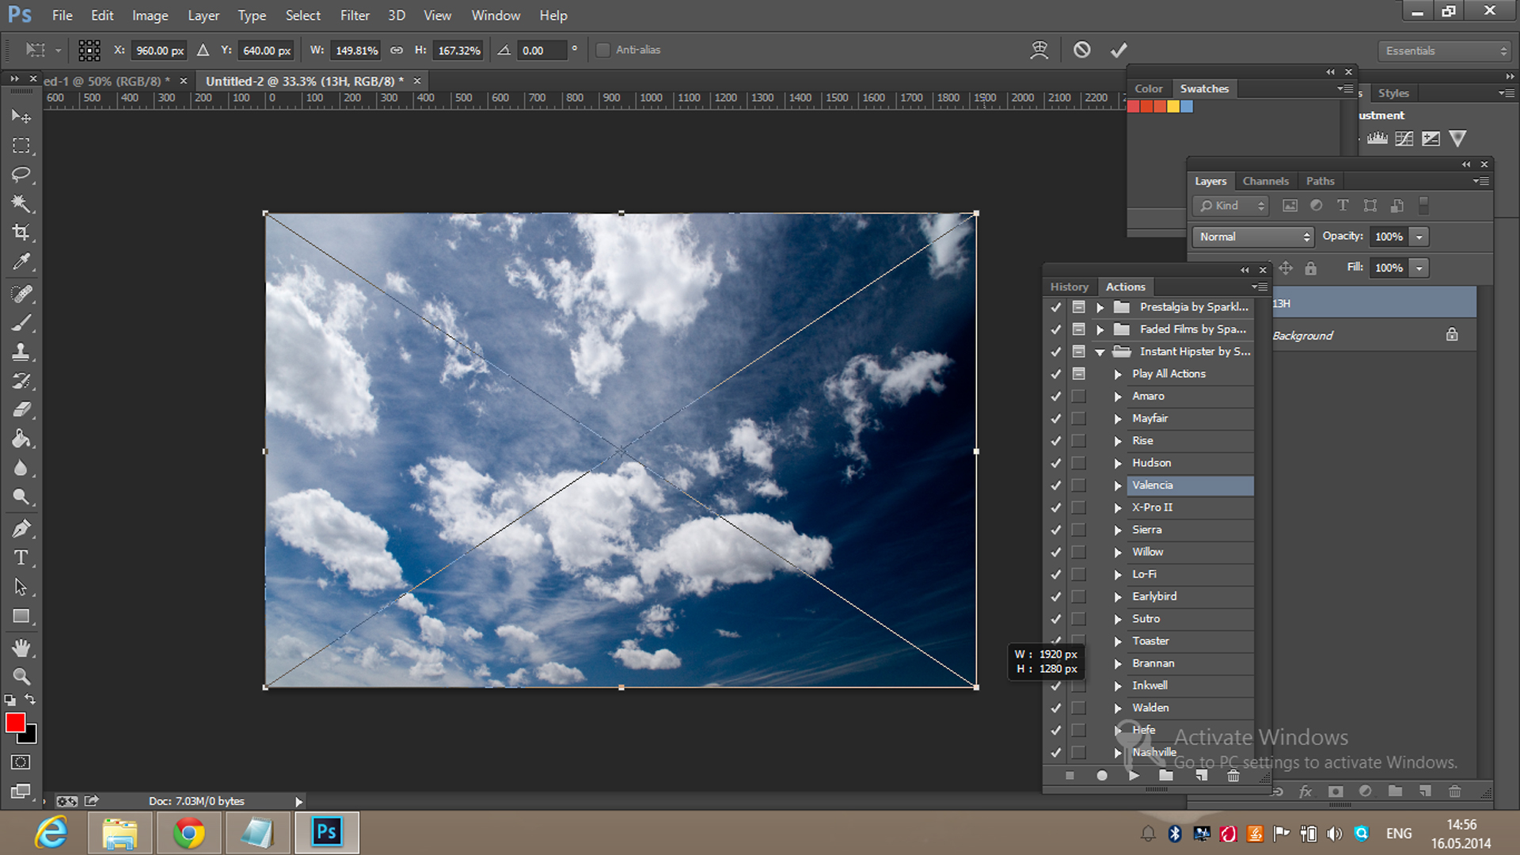Select the Eyedropper tool
The image size is (1520, 855).
(21, 261)
